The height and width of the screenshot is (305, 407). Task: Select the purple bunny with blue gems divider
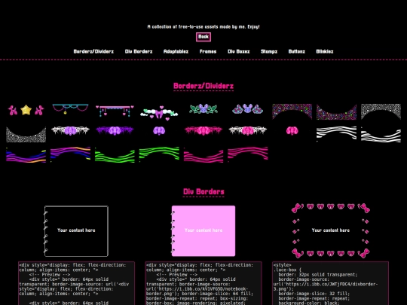coord(248,109)
